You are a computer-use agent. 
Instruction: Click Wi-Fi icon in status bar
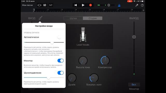point(134,1)
